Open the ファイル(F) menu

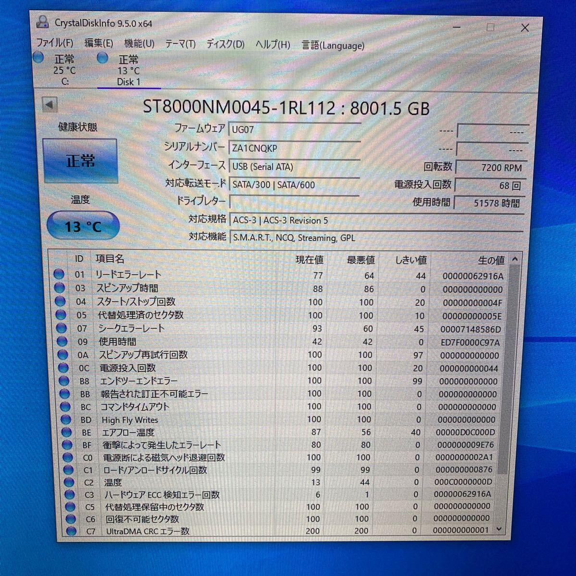pos(55,43)
